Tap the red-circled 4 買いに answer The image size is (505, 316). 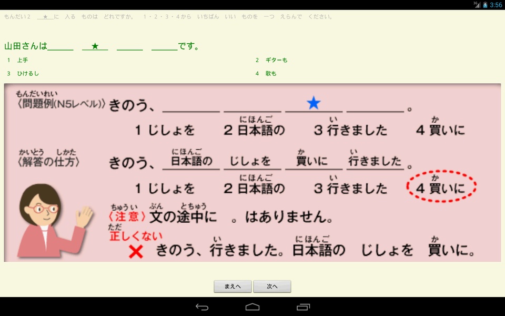(441, 186)
